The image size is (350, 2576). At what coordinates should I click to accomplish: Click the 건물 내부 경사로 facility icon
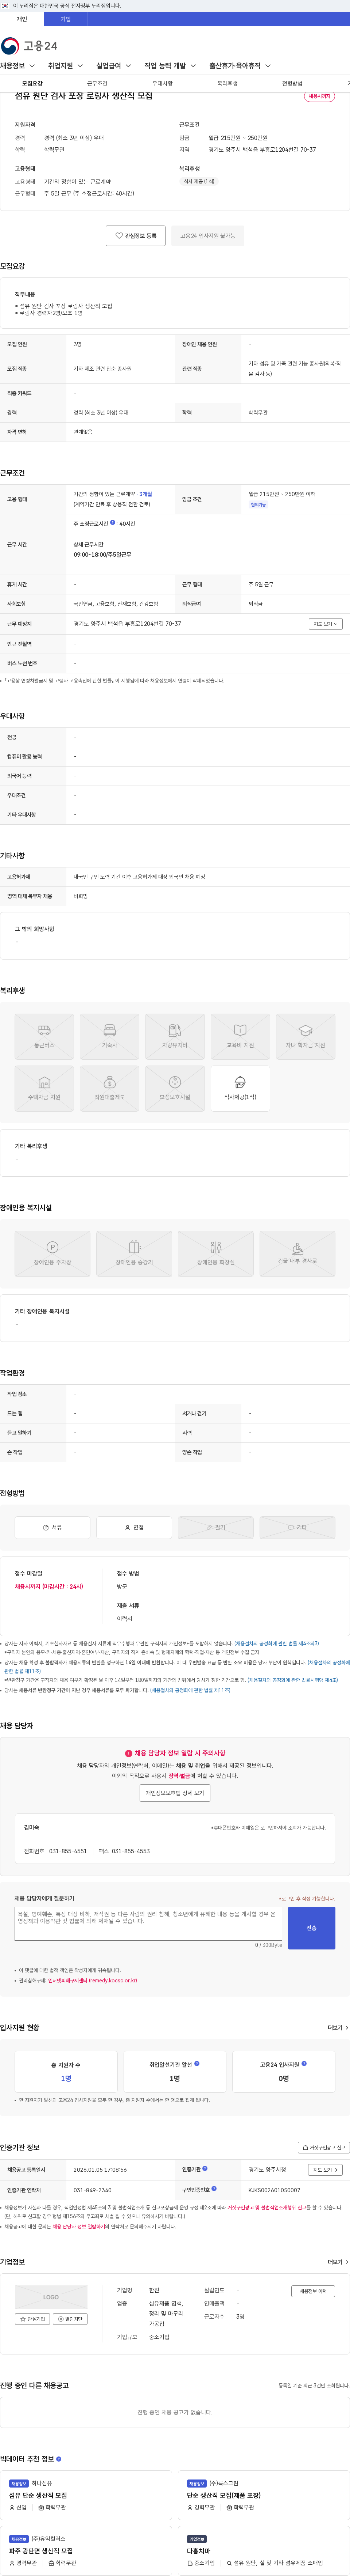click(x=297, y=1253)
